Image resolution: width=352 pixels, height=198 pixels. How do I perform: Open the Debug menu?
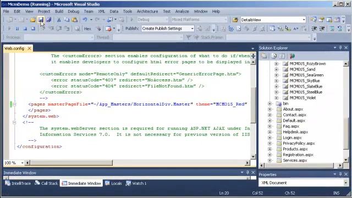click(73, 11)
